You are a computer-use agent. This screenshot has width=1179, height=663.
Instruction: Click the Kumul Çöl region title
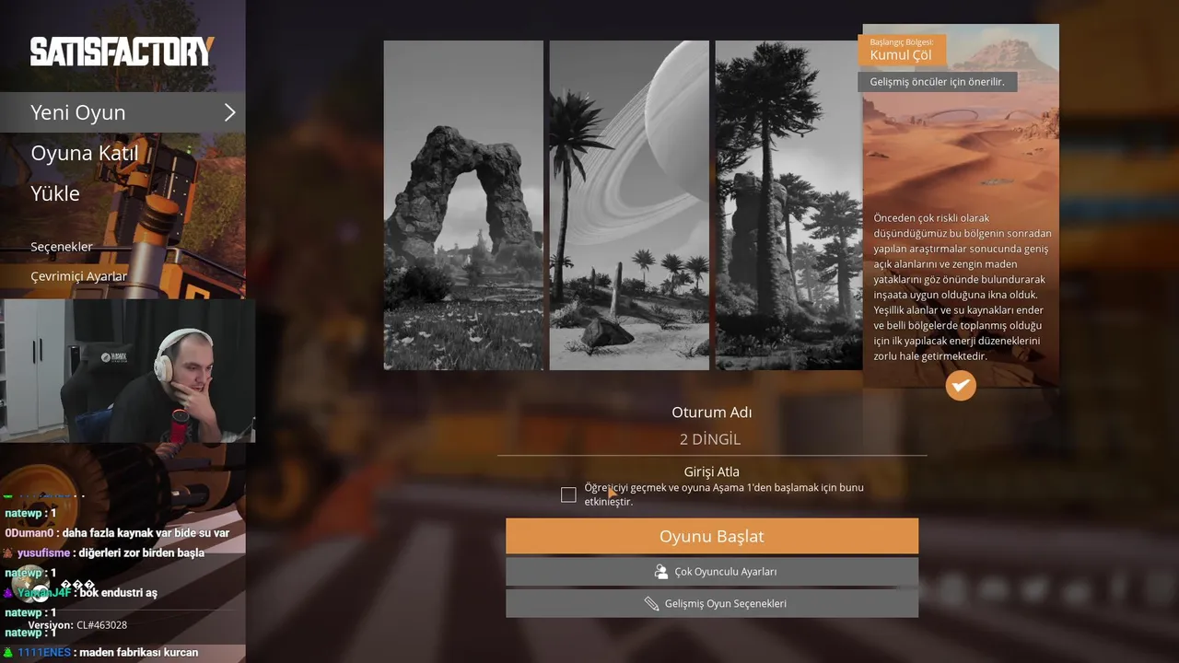[901, 55]
